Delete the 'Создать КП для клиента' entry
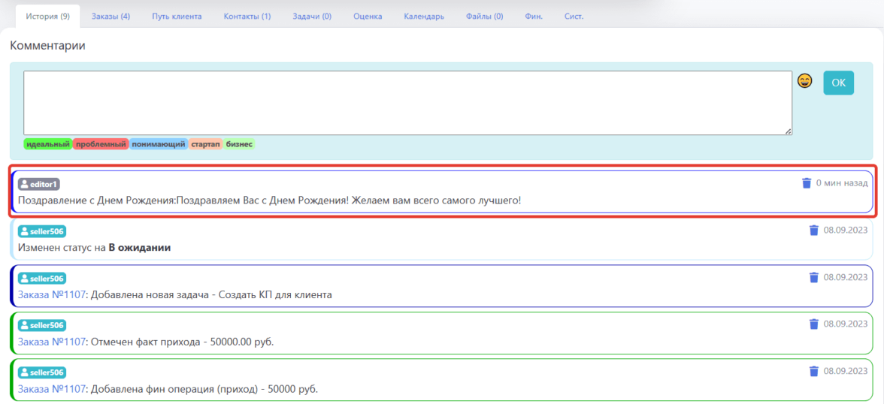Screen dimensions: 884x404 point(814,277)
